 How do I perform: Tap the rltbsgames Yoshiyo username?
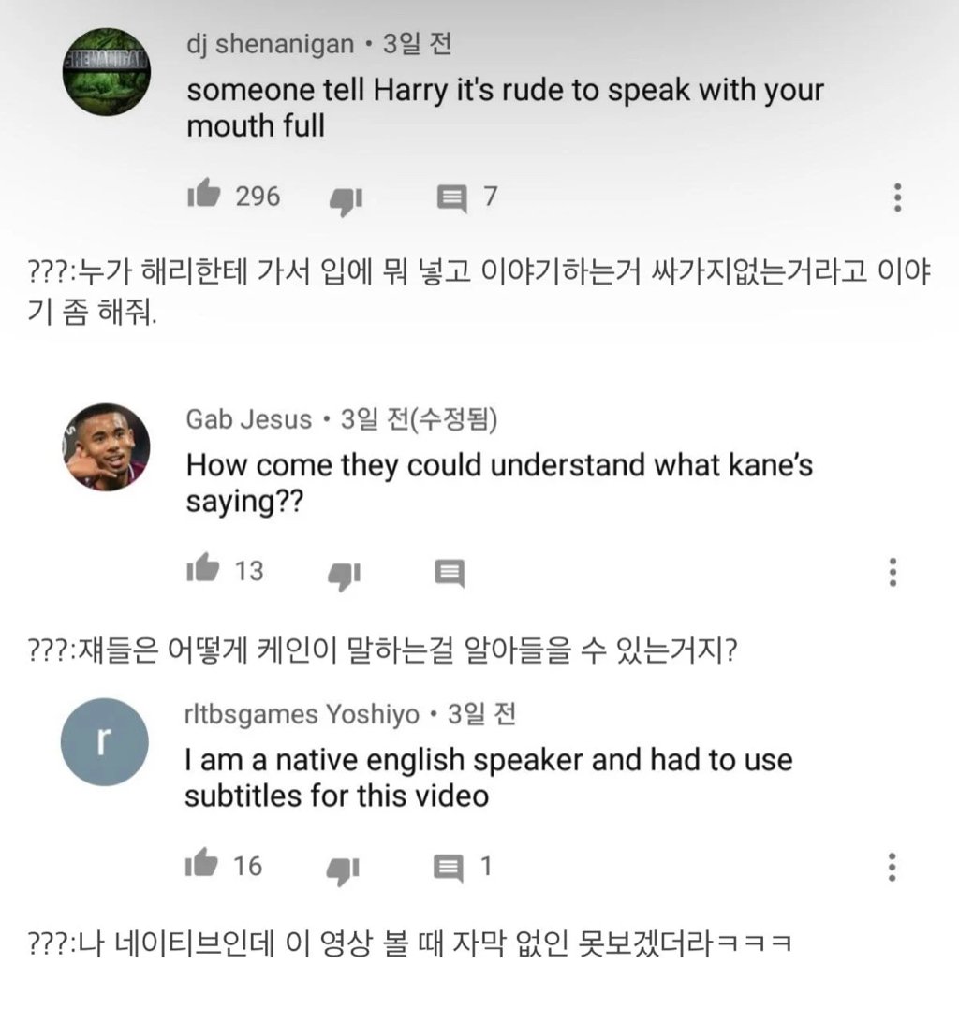pyautogui.click(x=302, y=715)
